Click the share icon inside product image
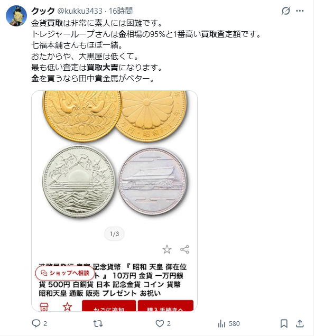The width and height of the screenshot is (315, 336). 184,249
